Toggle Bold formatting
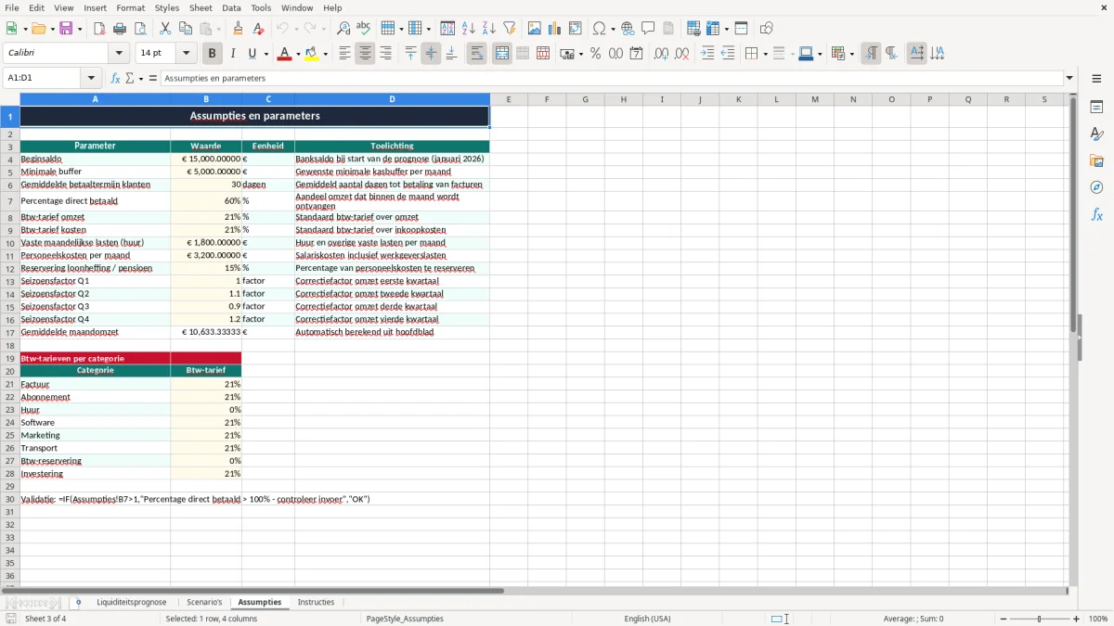Viewport: 1114px width, 626px height. 213,54
